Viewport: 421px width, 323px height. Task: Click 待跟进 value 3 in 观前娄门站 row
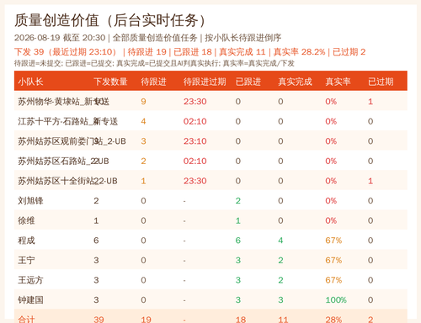143,141
